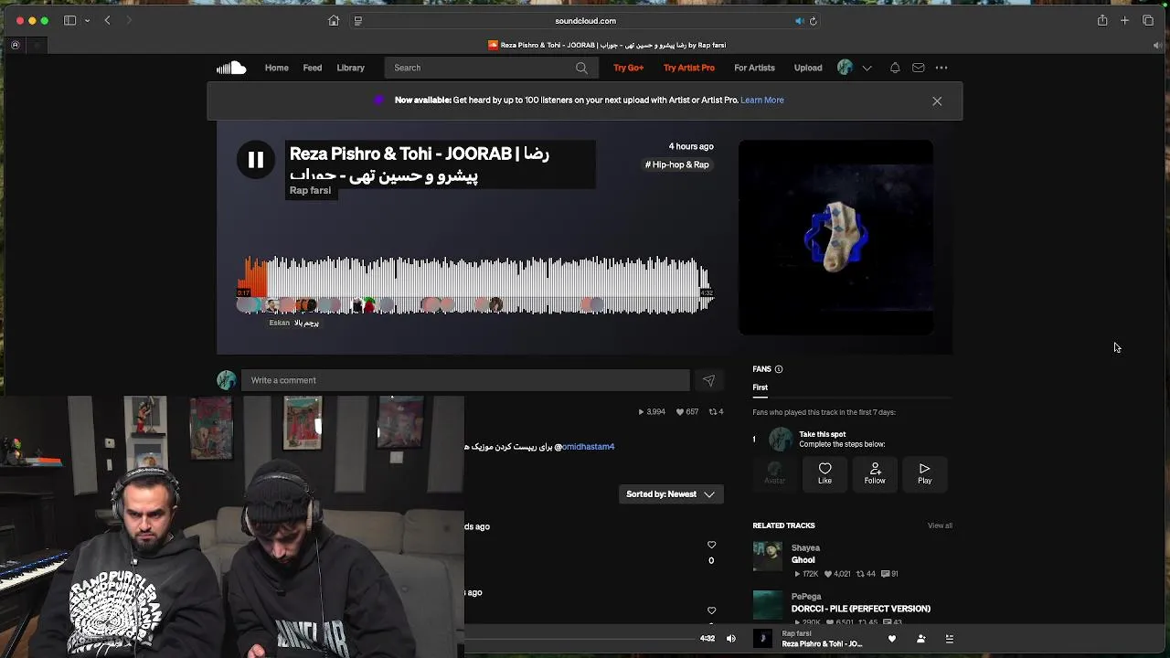Click Try Artist Pro link

(689, 68)
